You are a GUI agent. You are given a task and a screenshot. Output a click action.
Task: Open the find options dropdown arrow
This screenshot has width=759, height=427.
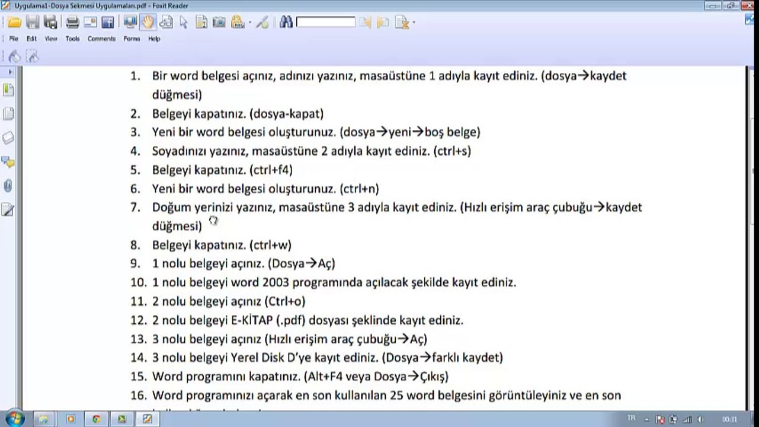(414, 23)
